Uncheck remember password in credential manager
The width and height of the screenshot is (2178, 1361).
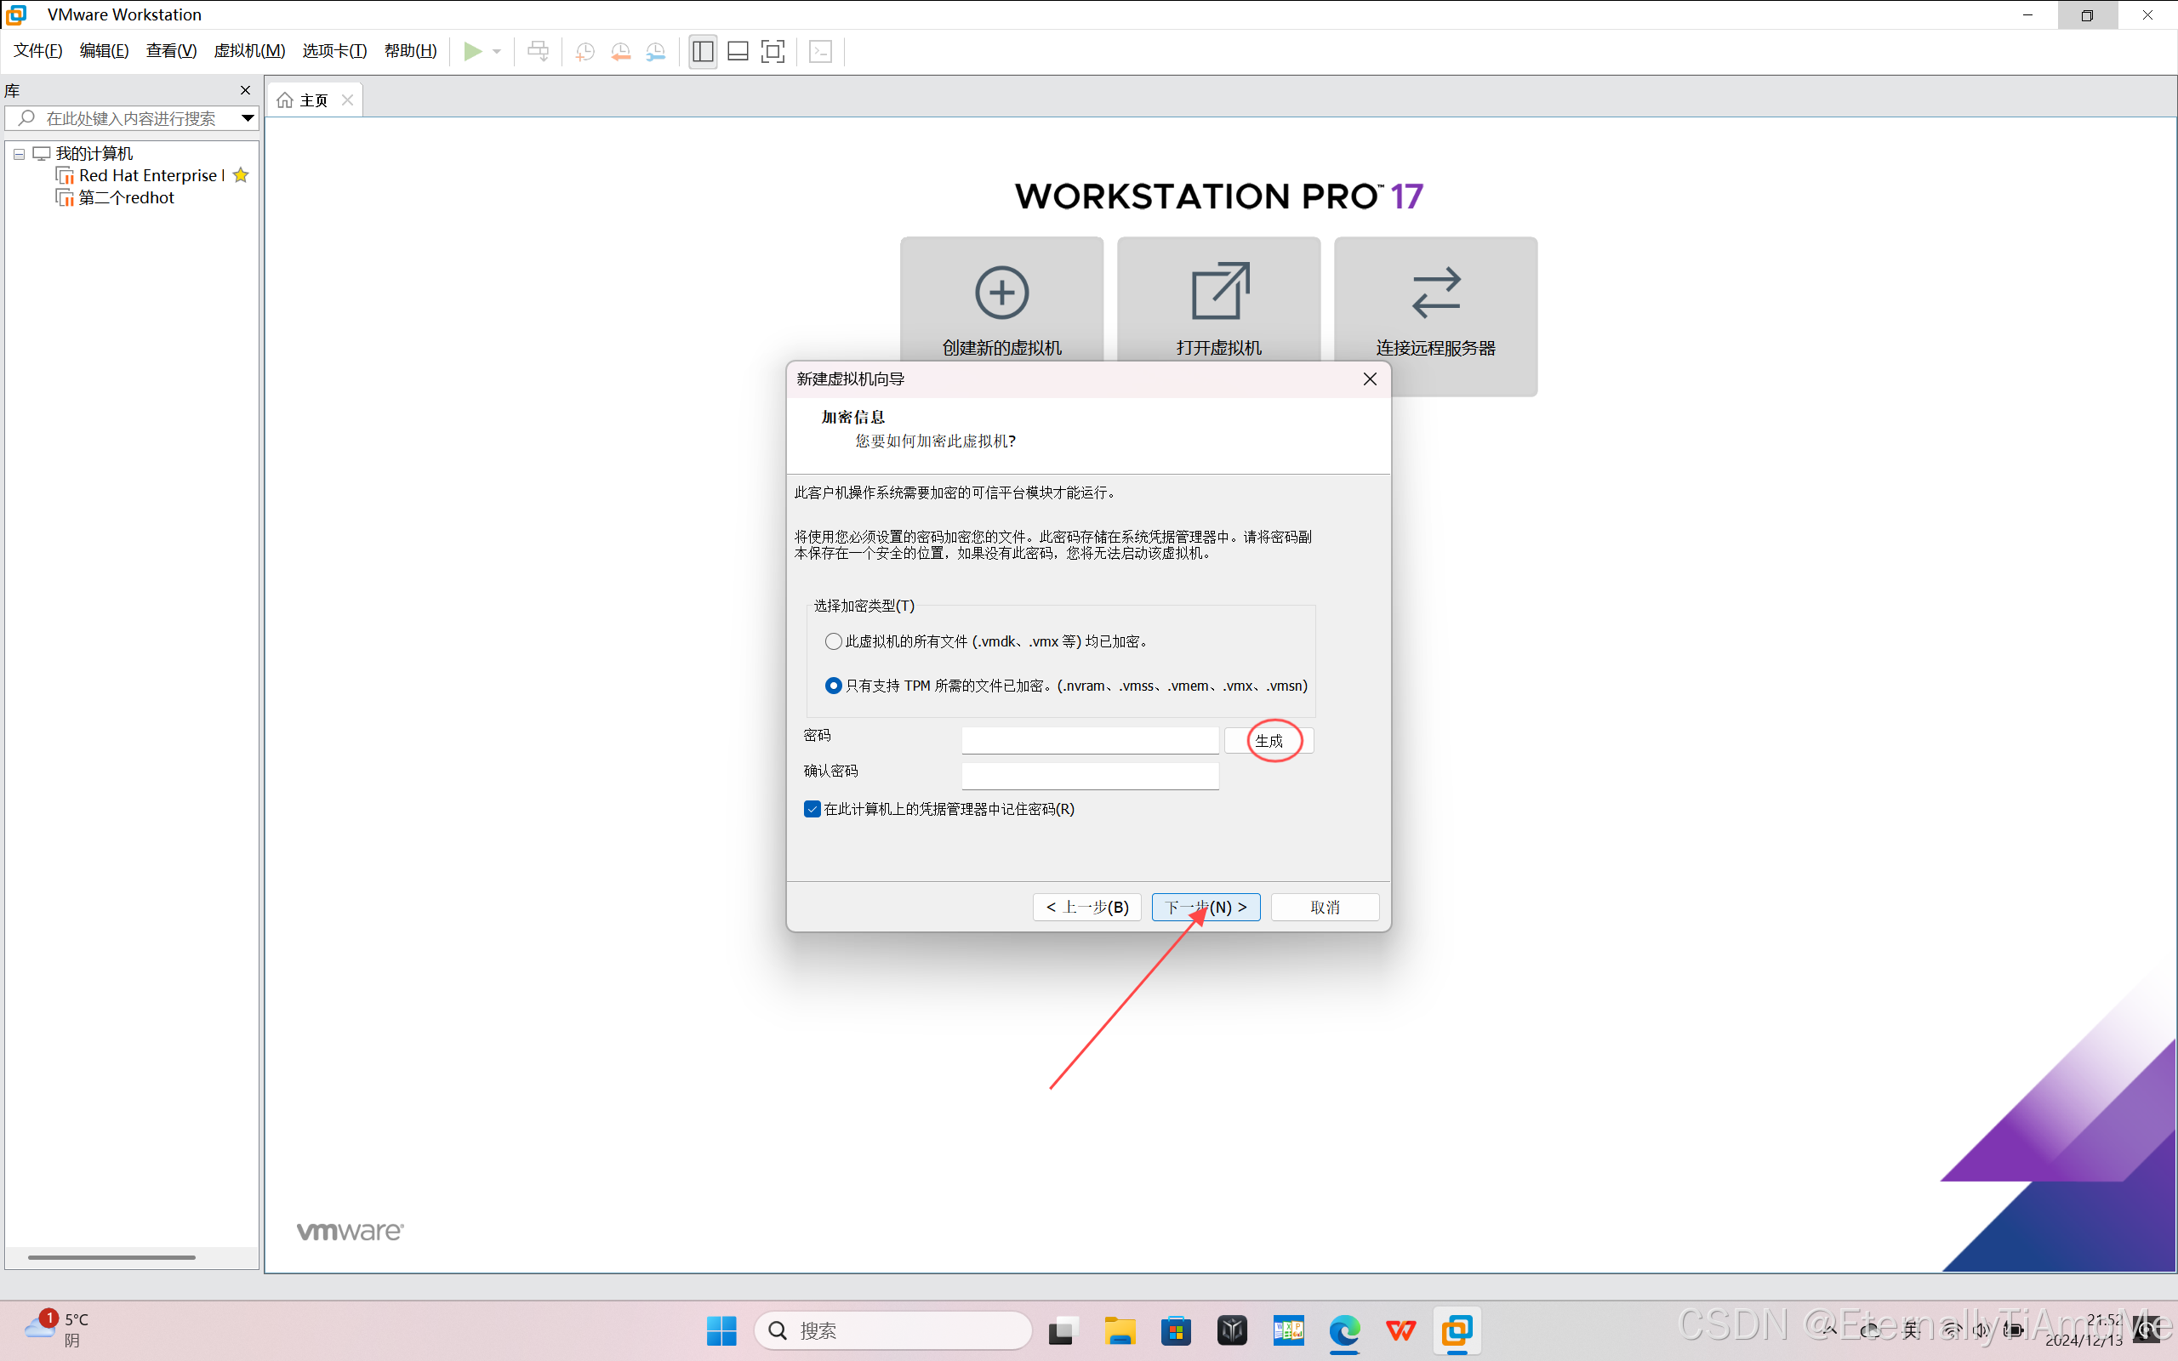(812, 808)
